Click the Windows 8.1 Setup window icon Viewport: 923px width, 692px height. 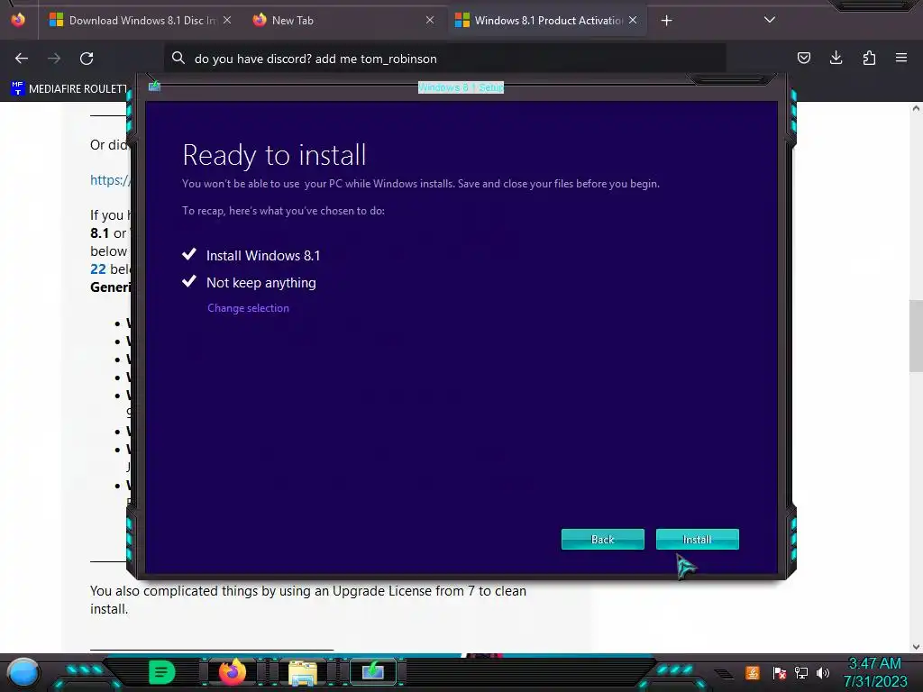(154, 86)
